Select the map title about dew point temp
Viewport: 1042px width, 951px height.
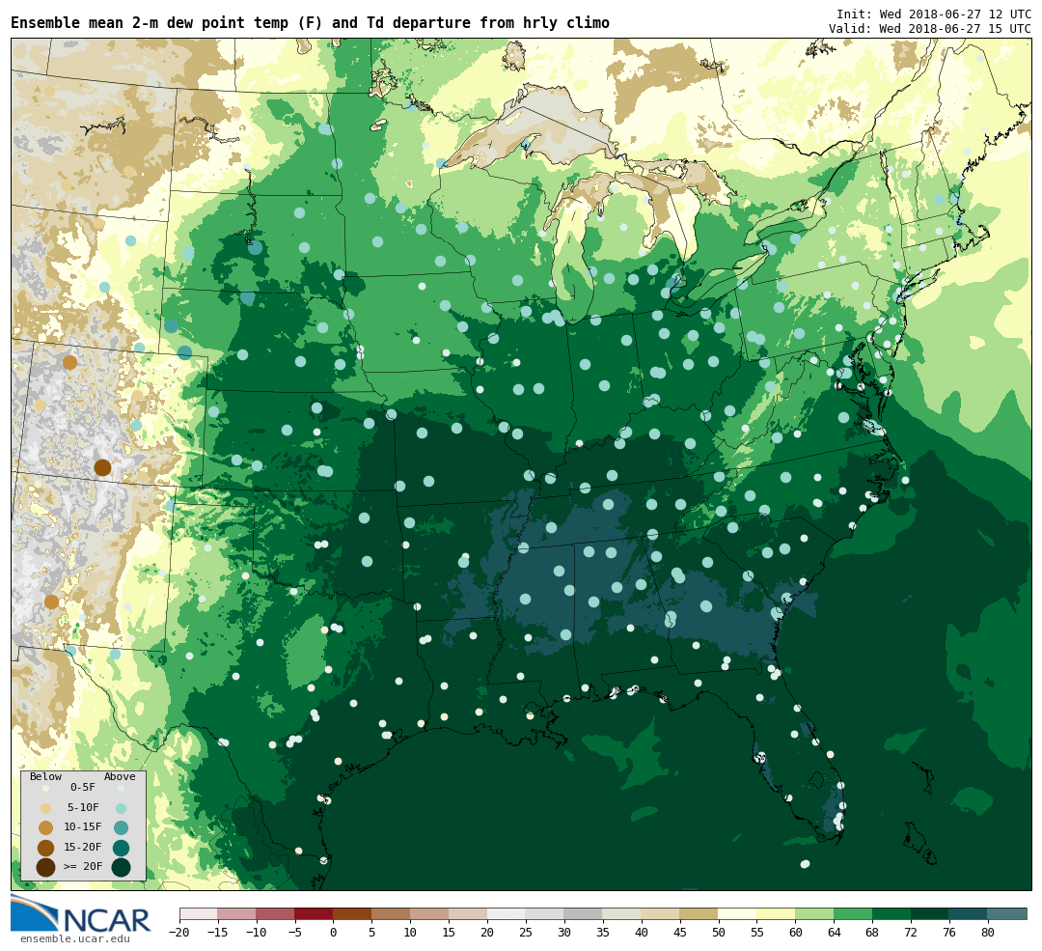(x=310, y=22)
